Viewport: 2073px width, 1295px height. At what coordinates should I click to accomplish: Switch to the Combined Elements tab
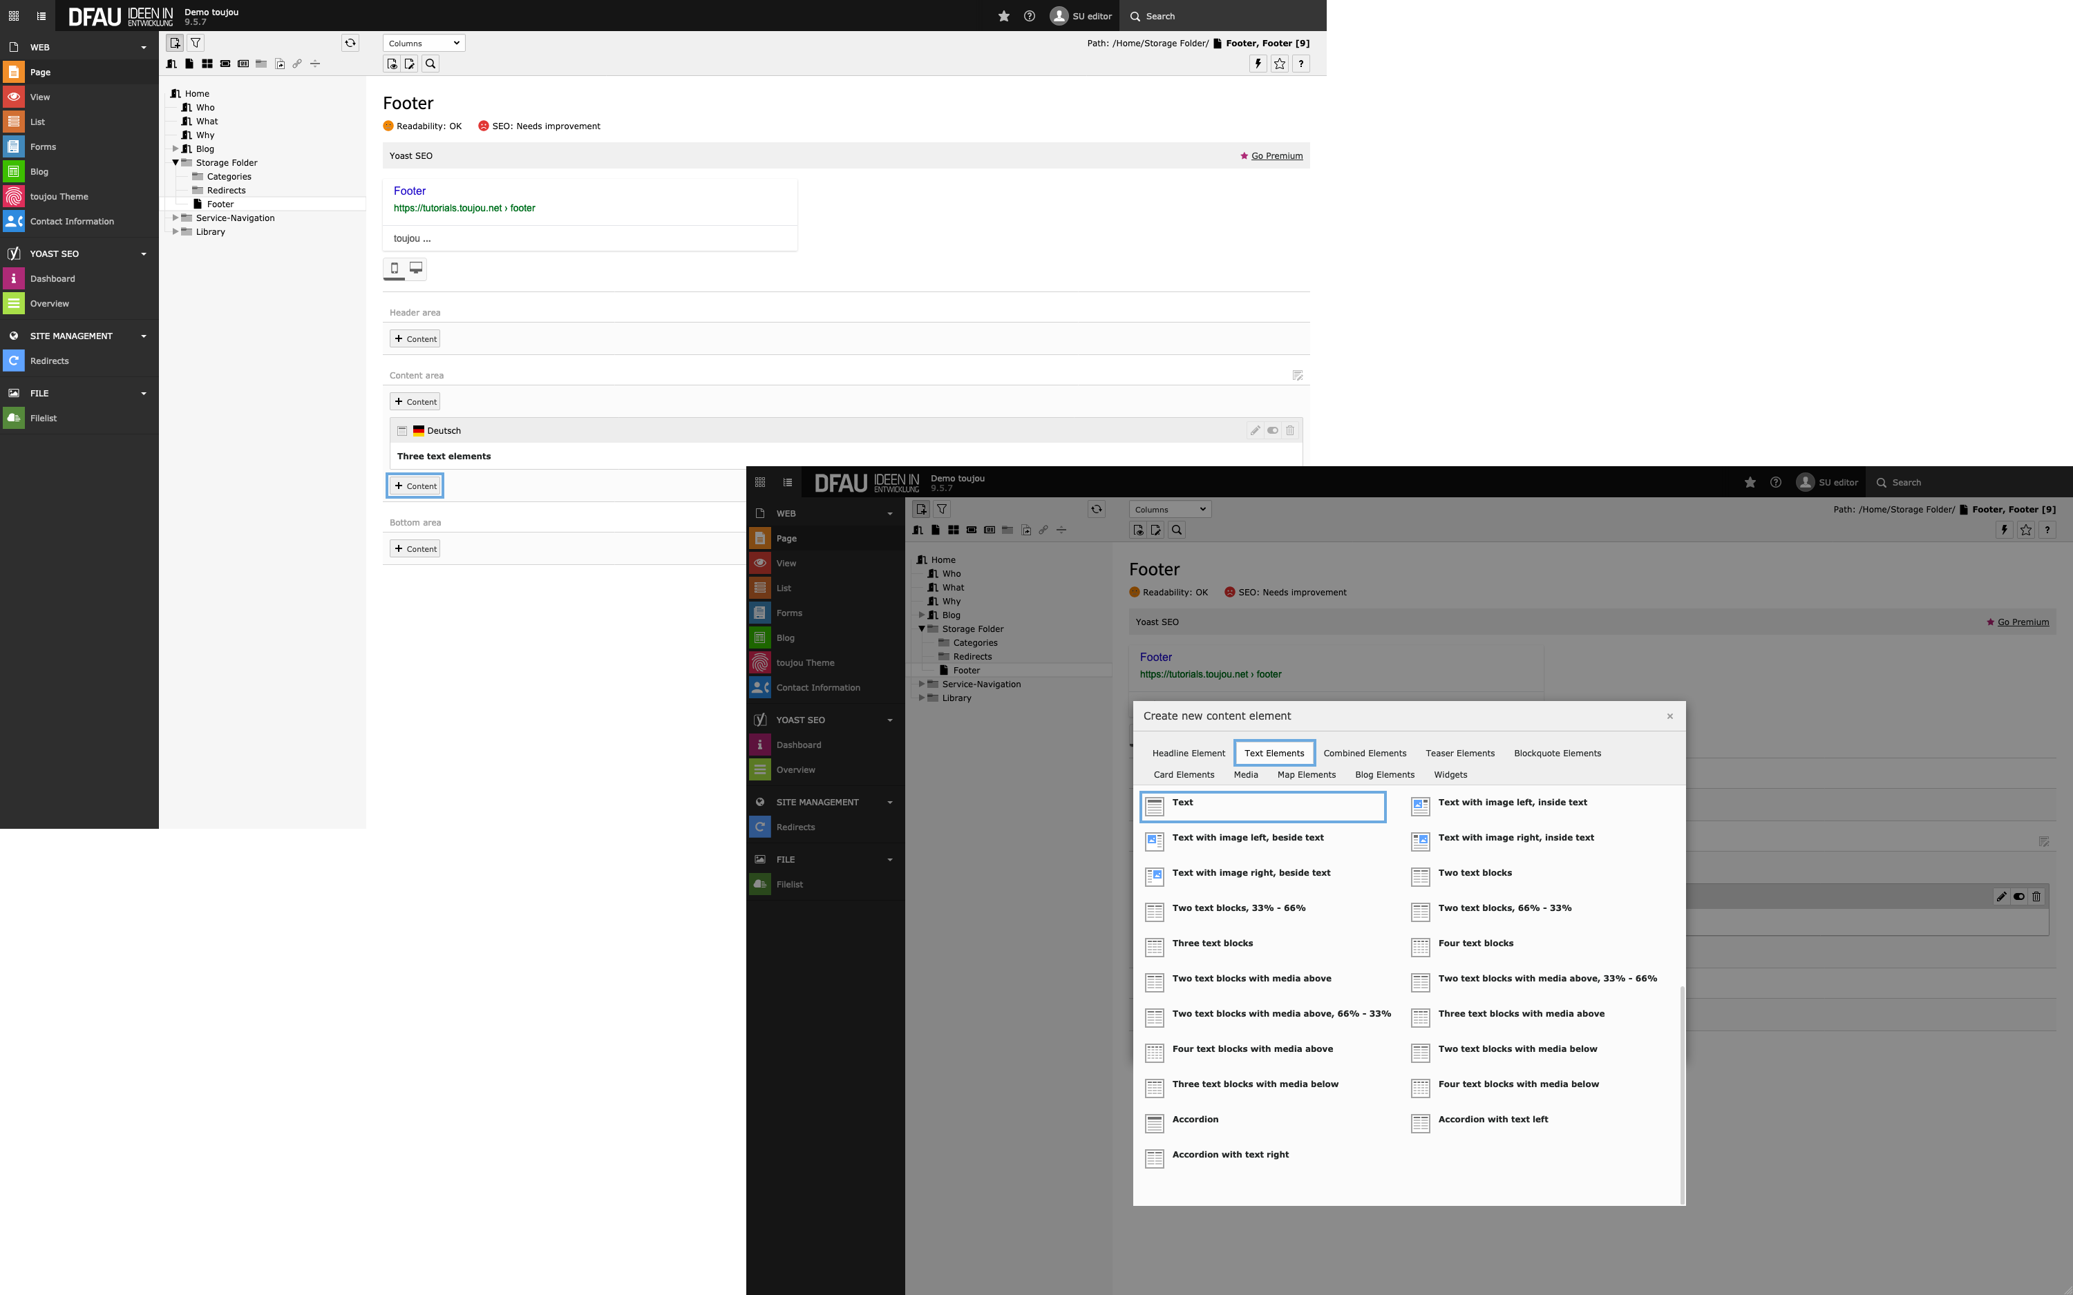[x=1364, y=753]
